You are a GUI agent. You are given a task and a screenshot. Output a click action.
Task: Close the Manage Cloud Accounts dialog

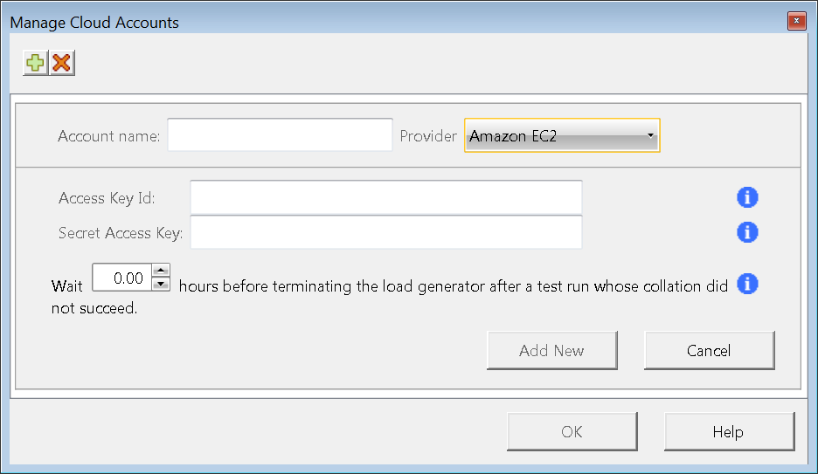click(797, 21)
